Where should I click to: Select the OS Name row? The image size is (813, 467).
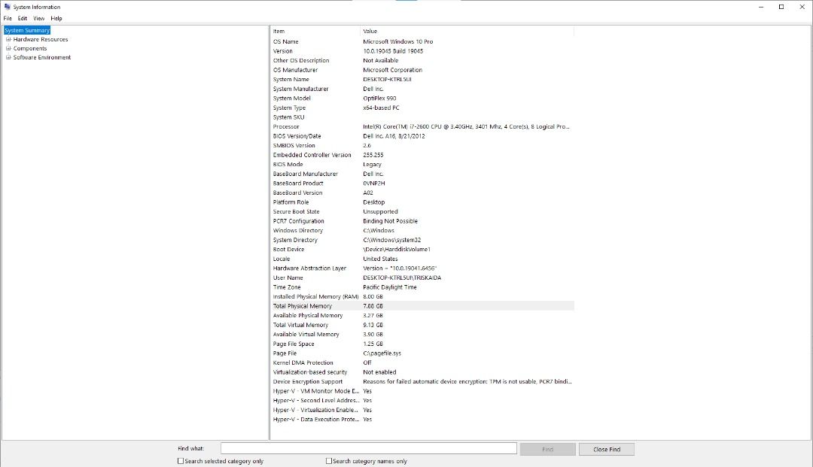click(x=422, y=41)
